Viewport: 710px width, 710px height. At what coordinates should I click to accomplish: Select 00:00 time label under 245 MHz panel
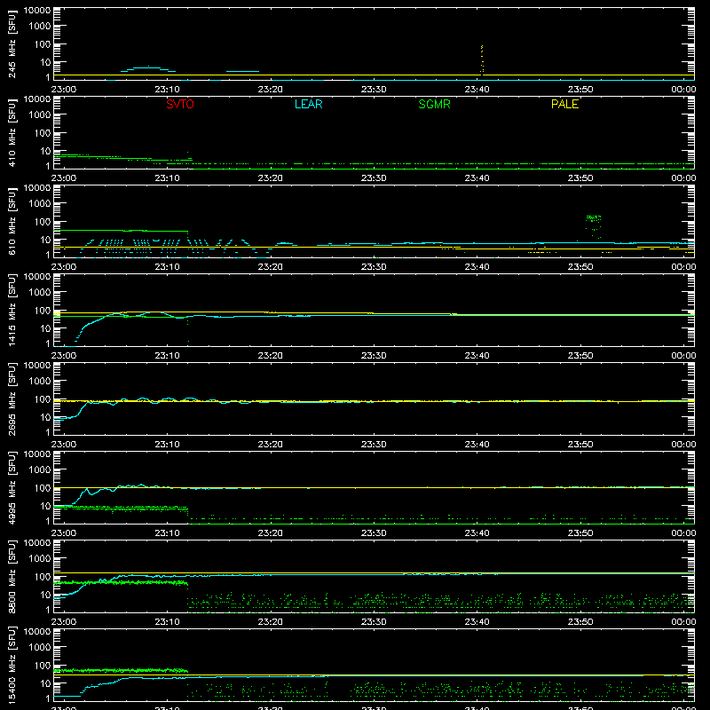point(683,90)
